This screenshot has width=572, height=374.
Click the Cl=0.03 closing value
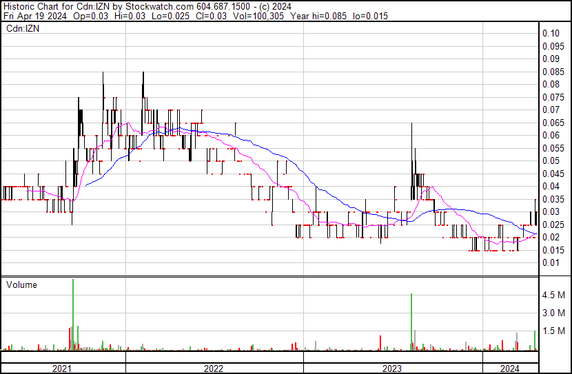[x=211, y=16]
